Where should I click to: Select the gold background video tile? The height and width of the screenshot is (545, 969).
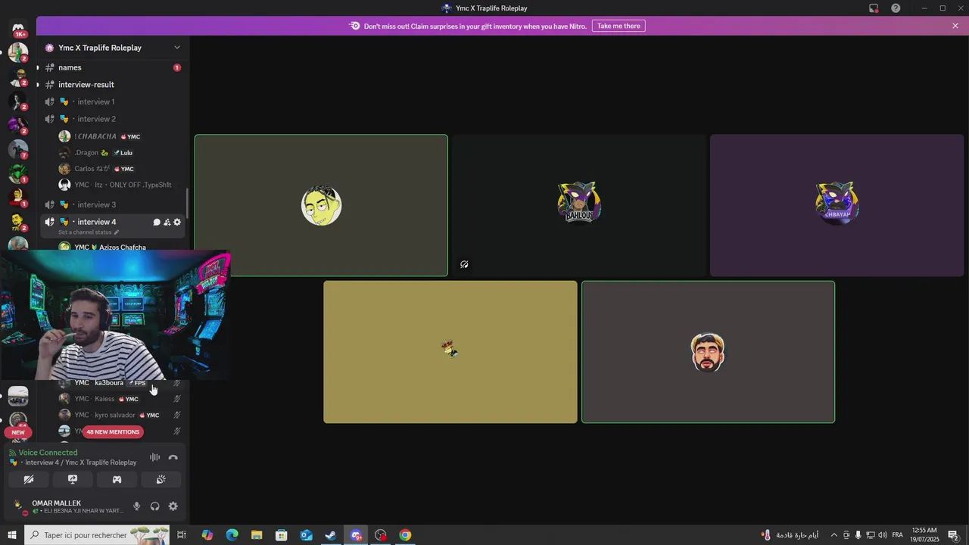pyautogui.click(x=450, y=352)
